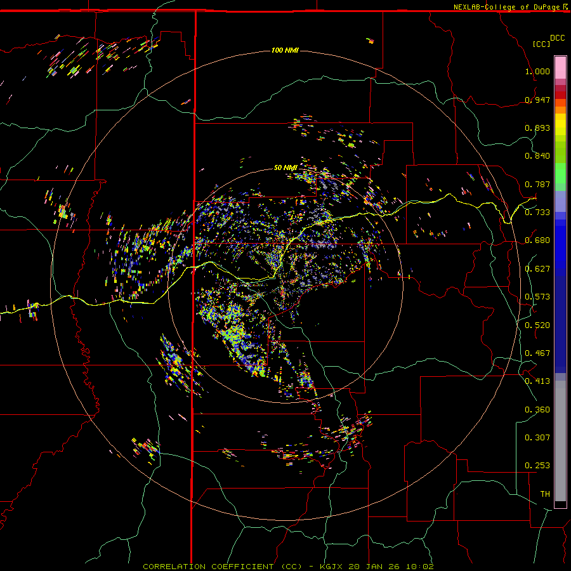This screenshot has width=571, height=571.
Task: Click the CORRELATION COEFFICIENT (CC) caption text
Action: tap(222, 567)
